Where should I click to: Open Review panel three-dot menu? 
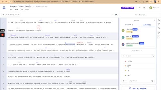click(x=154, y=20)
